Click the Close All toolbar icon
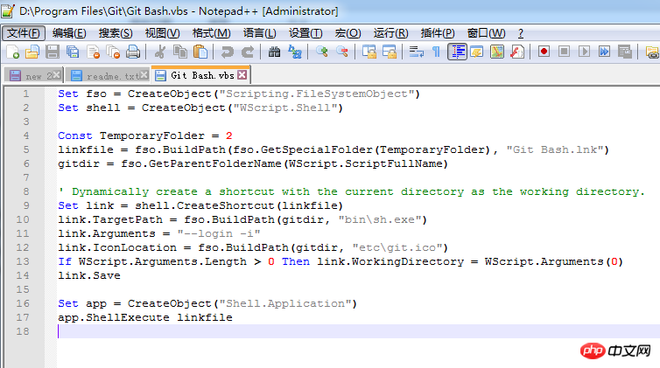The image size is (660, 368). [x=113, y=52]
